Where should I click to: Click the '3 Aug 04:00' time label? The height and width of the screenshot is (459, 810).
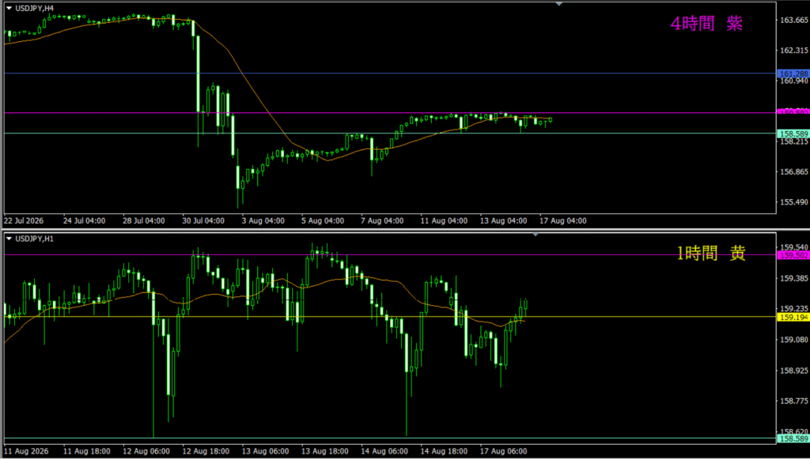(x=263, y=220)
